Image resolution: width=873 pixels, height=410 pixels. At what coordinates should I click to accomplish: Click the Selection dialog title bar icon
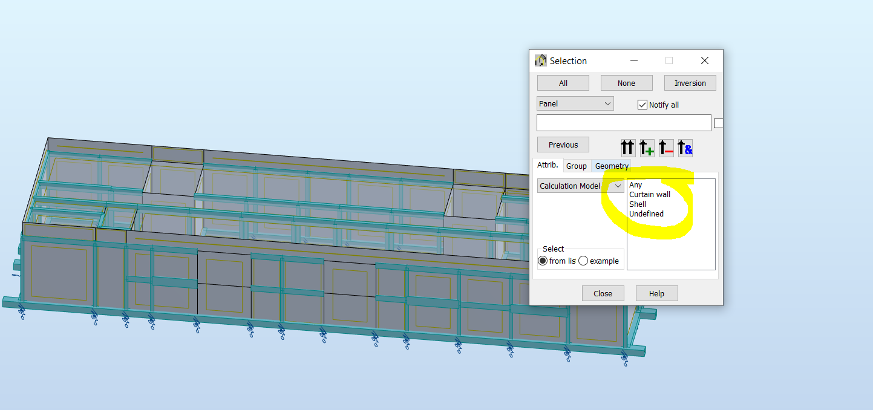pyautogui.click(x=540, y=60)
